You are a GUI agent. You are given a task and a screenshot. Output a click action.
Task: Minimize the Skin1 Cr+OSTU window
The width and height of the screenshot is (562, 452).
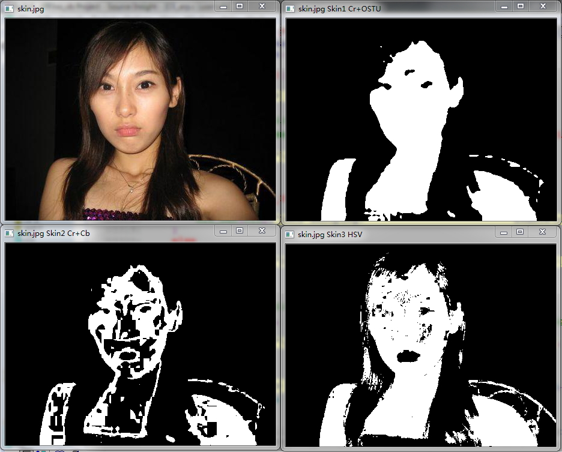(x=504, y=7)
